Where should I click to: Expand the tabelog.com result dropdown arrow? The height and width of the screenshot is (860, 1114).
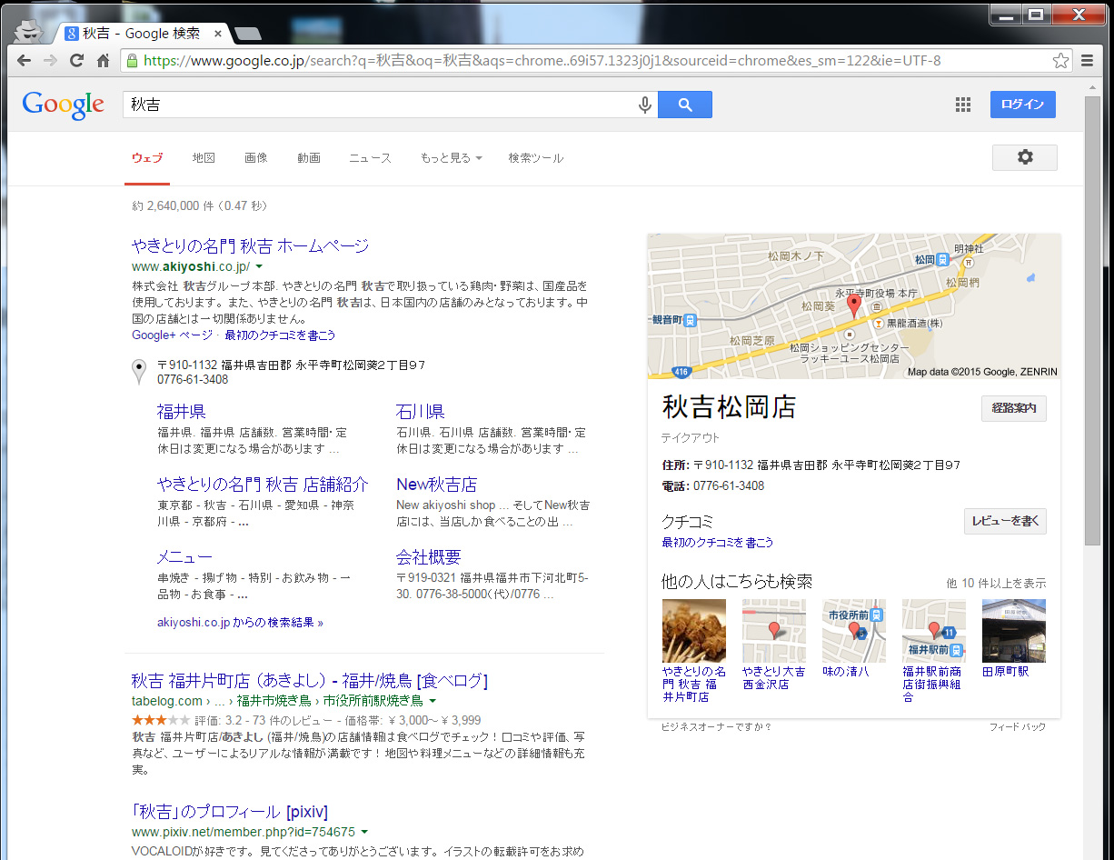[x=433, y=701]
